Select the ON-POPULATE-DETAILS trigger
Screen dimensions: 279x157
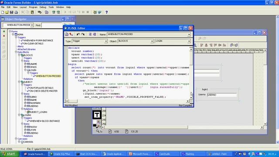[41, 88]
